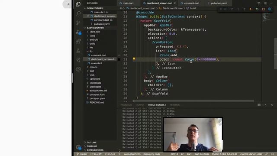Toggle Auto Attach: On in status bar

point(132,154)
